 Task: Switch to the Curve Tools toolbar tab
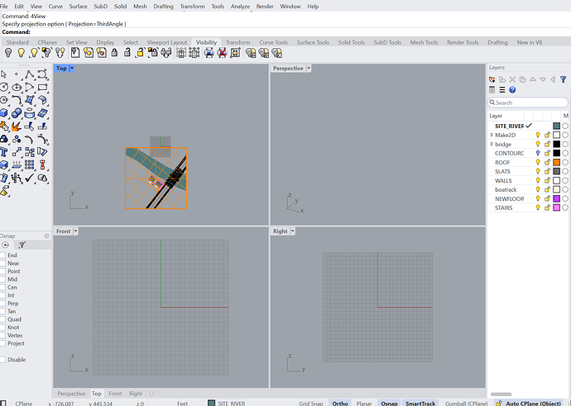pyautogui.click(x=273, y=42)
